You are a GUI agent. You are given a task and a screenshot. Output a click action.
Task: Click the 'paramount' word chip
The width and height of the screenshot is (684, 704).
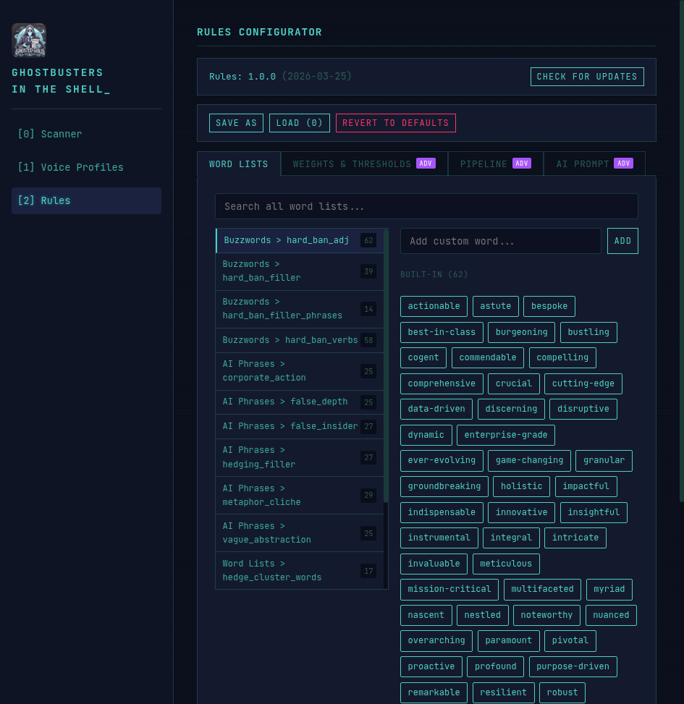coord(508,641)
